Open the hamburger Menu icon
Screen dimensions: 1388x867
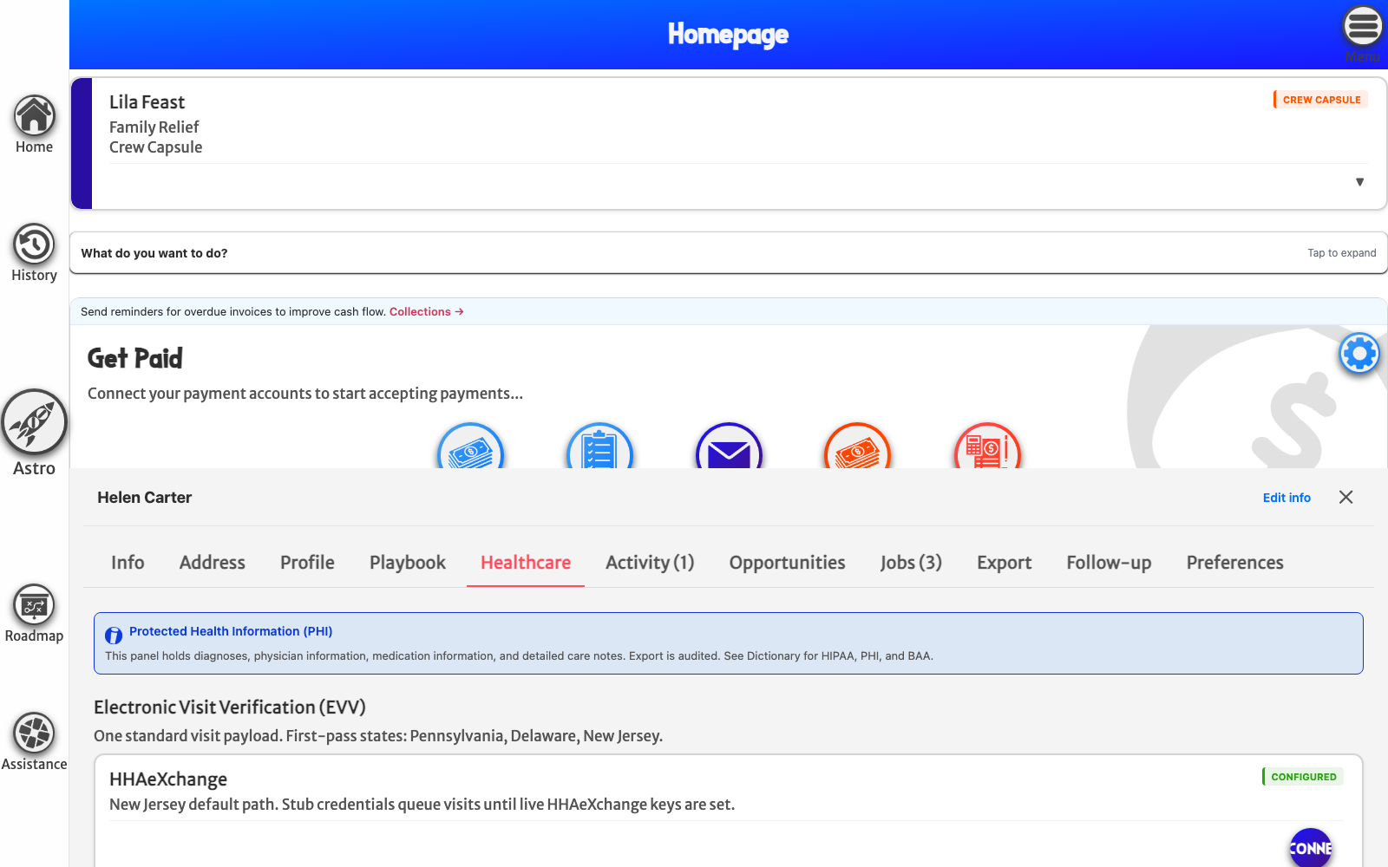[x=1363, y=26]
